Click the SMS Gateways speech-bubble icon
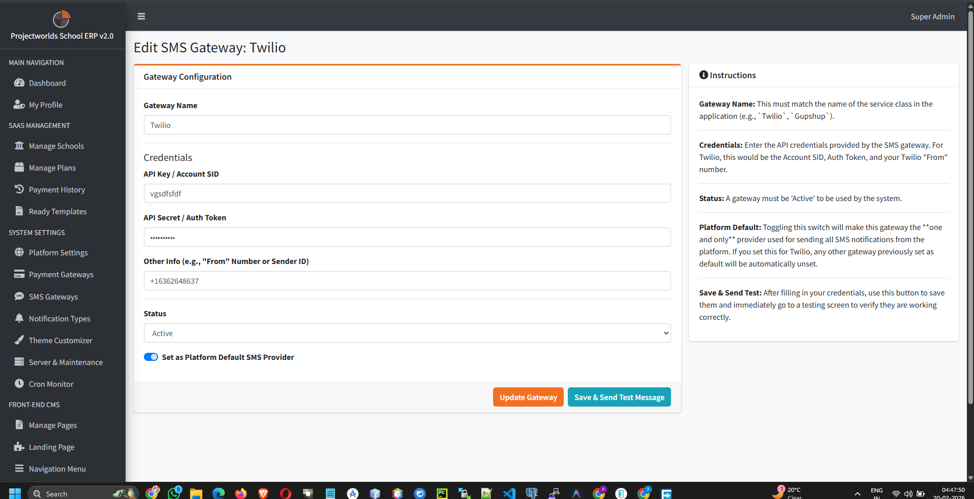Viewport: 974px width, 499px height. (19, 296)
